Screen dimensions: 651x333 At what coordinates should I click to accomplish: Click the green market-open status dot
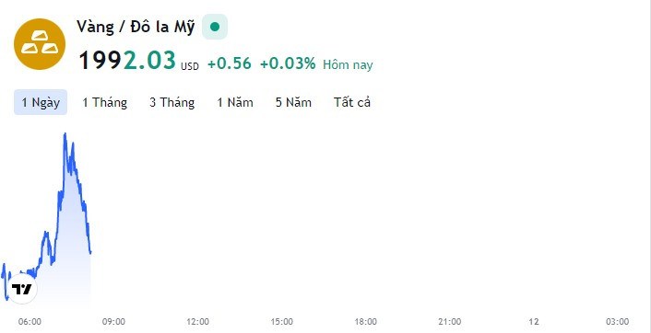tap(215, 27)
